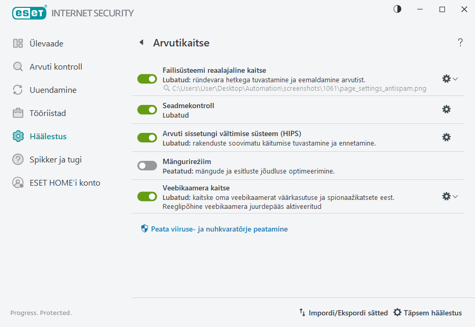This screenshot has width=475, height=327.
Task: Select the ESET HOME'i konto icon
Action: pyautogui.click(x=18, y=182)
